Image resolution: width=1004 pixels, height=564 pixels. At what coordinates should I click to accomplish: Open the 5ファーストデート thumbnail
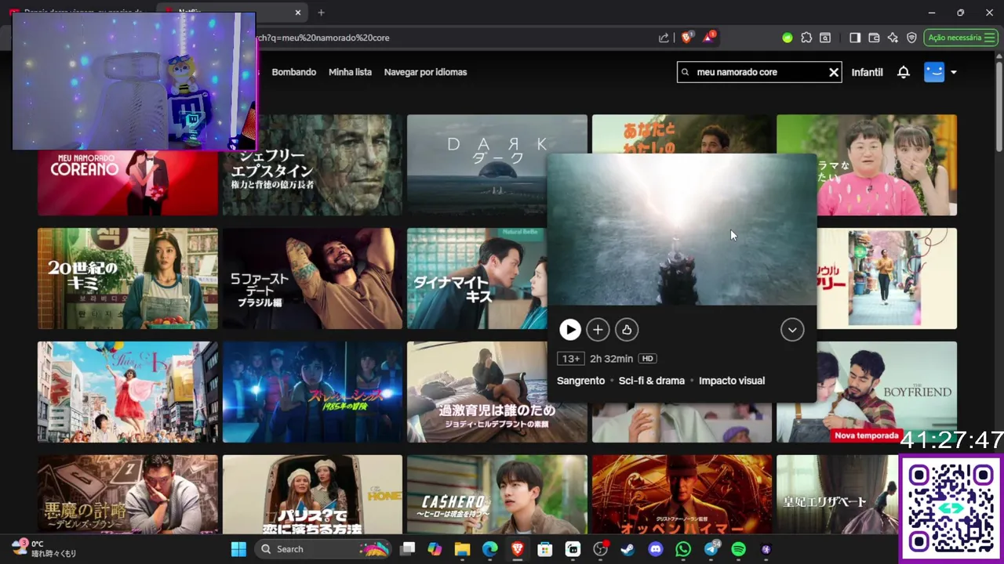click(x=312, y=279)
